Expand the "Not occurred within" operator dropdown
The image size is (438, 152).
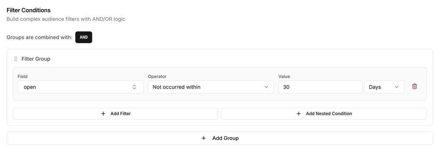(x=211, y=87)
